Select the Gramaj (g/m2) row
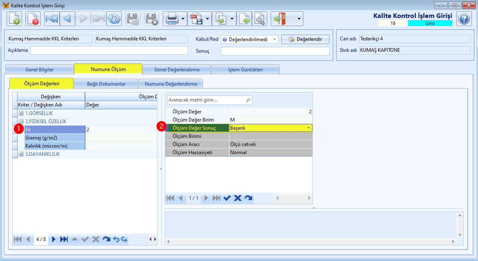Viewport: 478px width, 261px height. pos(55,138)
